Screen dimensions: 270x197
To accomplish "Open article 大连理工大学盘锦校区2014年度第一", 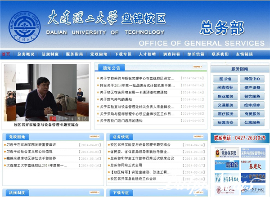I will click(37, 166).
